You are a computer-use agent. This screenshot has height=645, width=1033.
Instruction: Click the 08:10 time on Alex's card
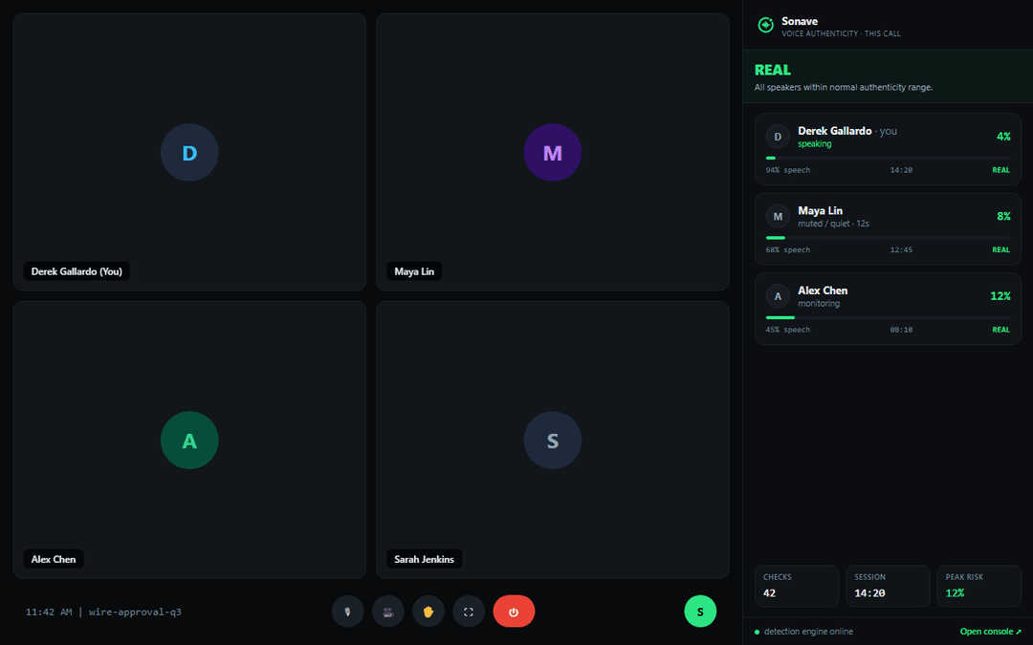click(901, 329)
